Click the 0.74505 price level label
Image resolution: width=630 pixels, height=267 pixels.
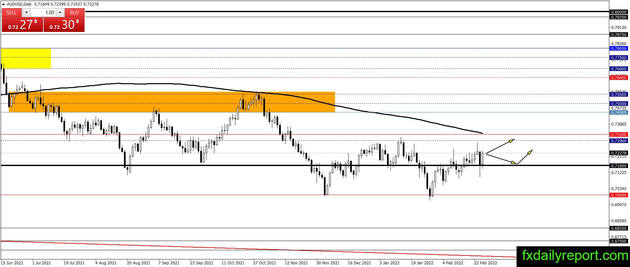pos(618,112)
